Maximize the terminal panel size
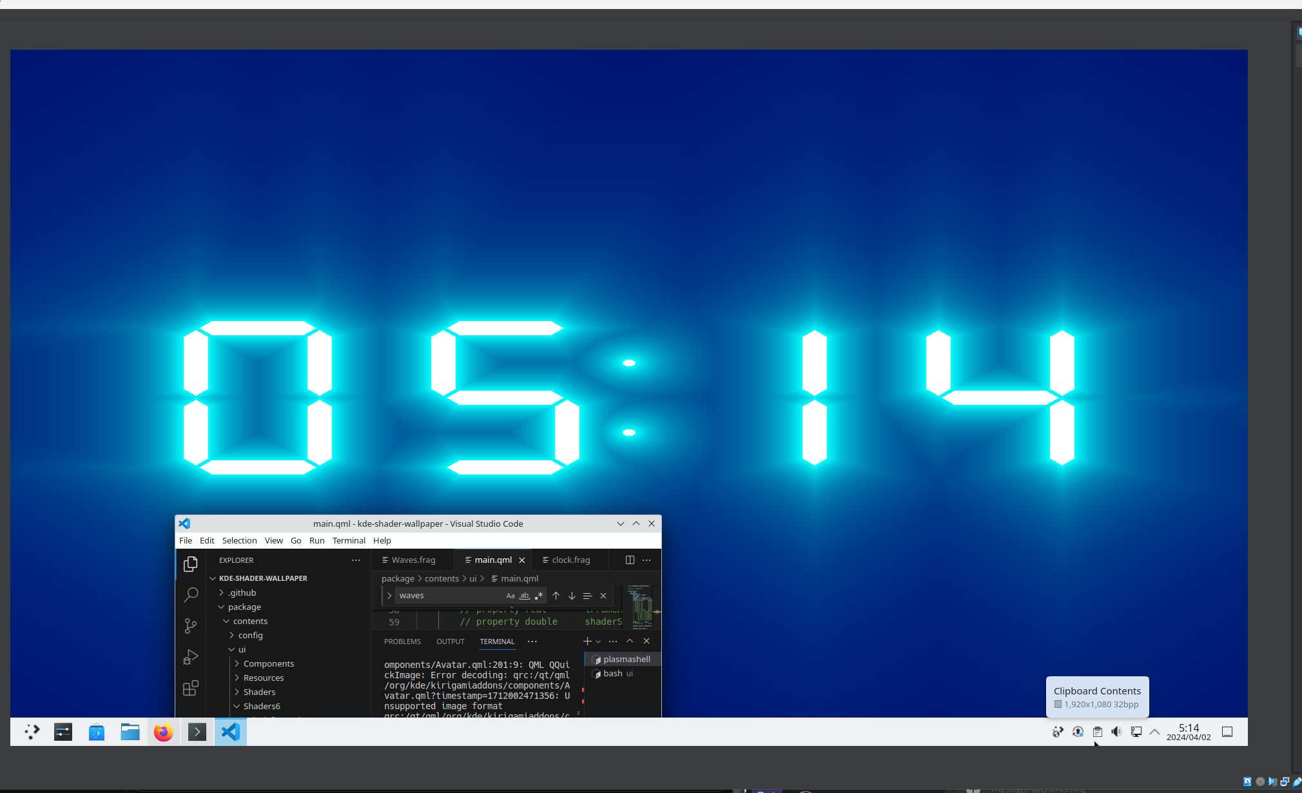 [630, 641]
